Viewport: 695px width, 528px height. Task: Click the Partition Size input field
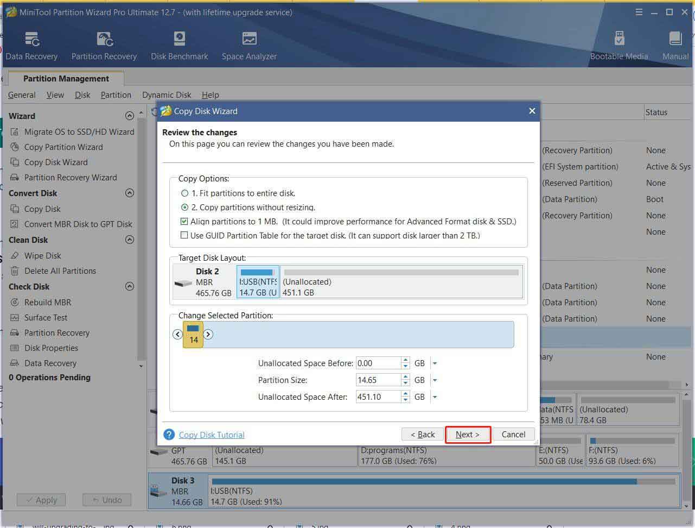378,380
